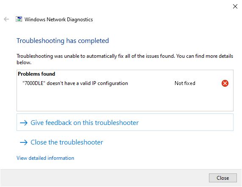Image resolution: width=242 pixels, height=187 pixels.
Task: Select the "7000DLE" IP configuration problem entry
Action: coord(75,83)
